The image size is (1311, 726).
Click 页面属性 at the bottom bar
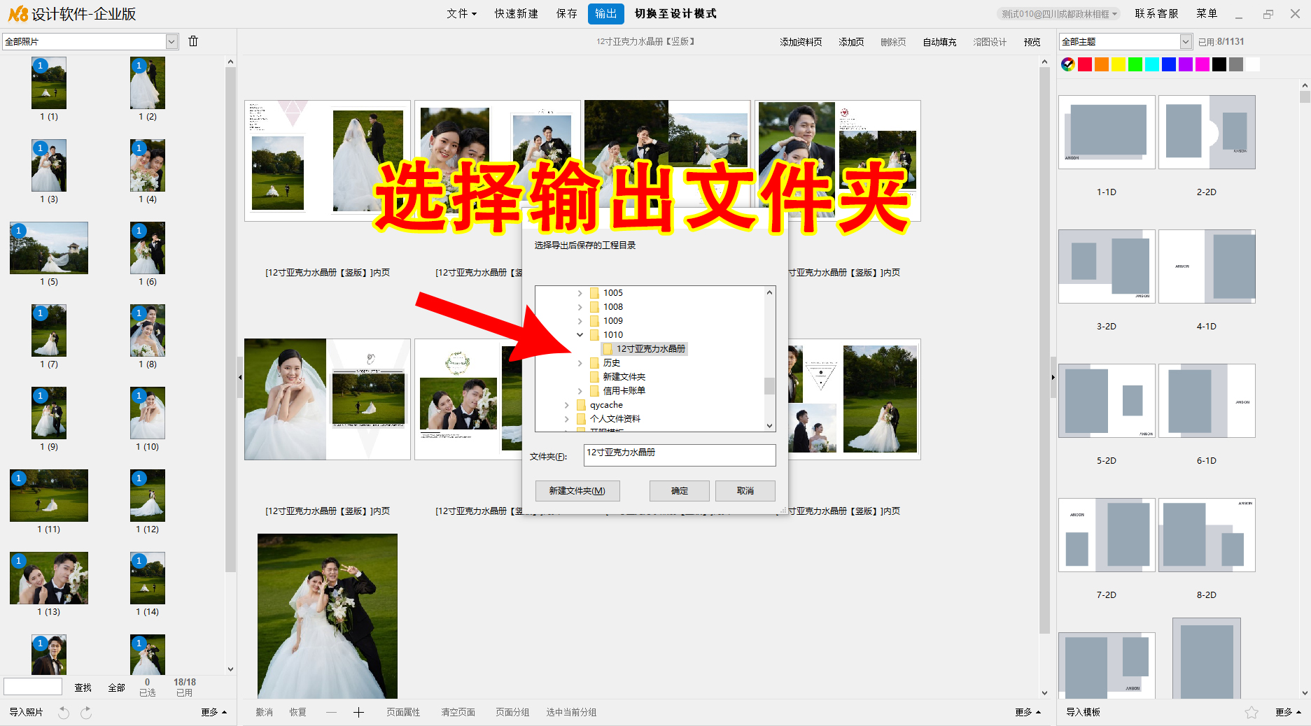403,713
